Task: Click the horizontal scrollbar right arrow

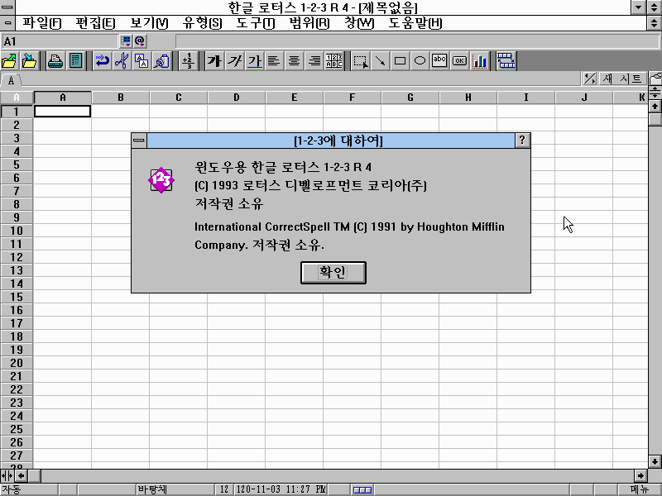Action: pyautogui.click(x=640, y=476)
